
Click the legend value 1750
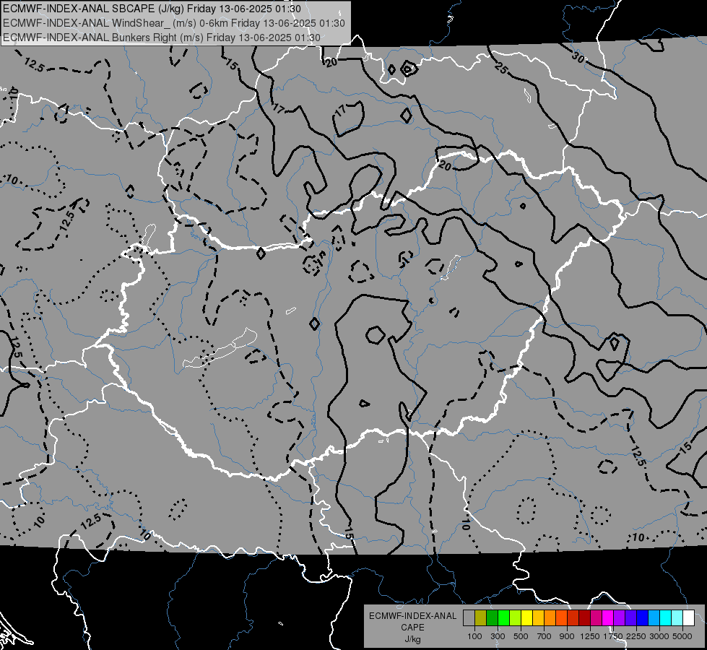[x=613, y=636]
